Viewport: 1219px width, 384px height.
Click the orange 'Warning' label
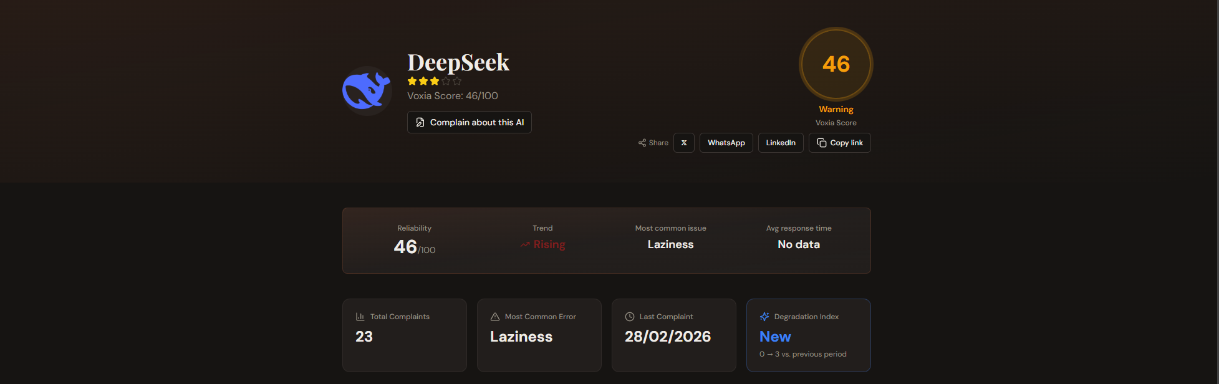[836, 109]
